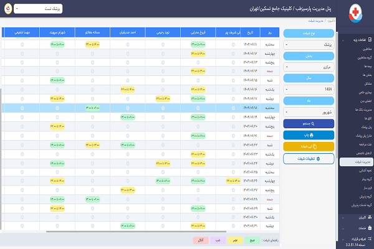Screen dimensions: 374x249
Task: Open the پزشک تست user dropdown
Action: (38, 9)
